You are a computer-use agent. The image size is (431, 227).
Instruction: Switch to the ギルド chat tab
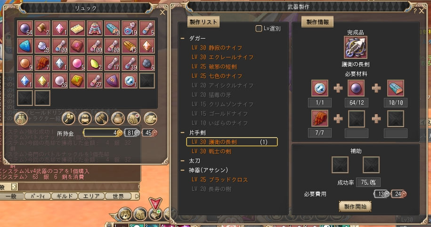[x=65, y=196]
